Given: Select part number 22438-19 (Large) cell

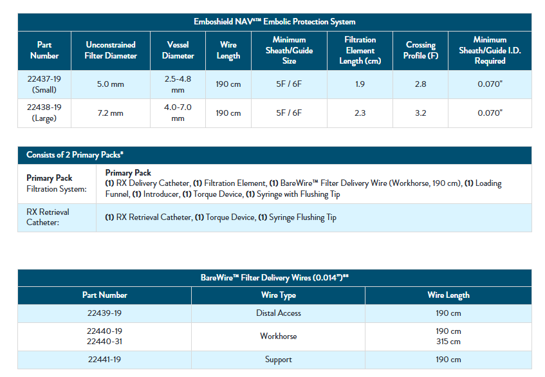Looking at the screenshot, I should coord(44,113).
